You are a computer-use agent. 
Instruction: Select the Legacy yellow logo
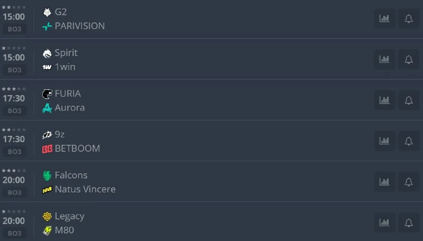(47, 216)
